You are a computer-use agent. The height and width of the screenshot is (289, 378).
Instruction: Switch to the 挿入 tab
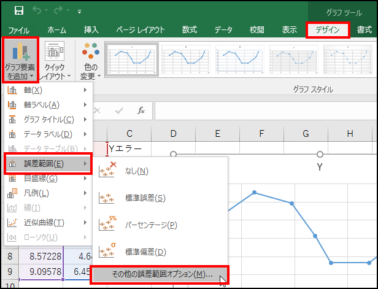[x=91, y=30]
